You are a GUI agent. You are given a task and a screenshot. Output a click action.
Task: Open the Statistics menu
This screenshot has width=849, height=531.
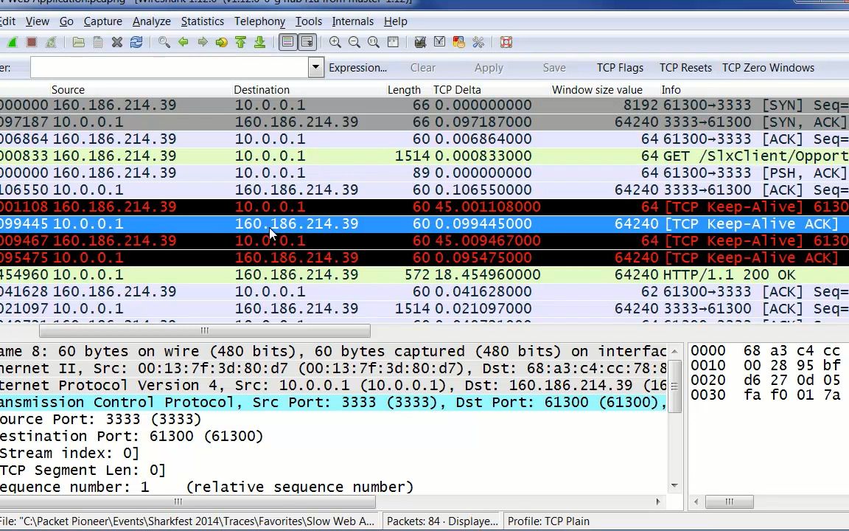202,21
